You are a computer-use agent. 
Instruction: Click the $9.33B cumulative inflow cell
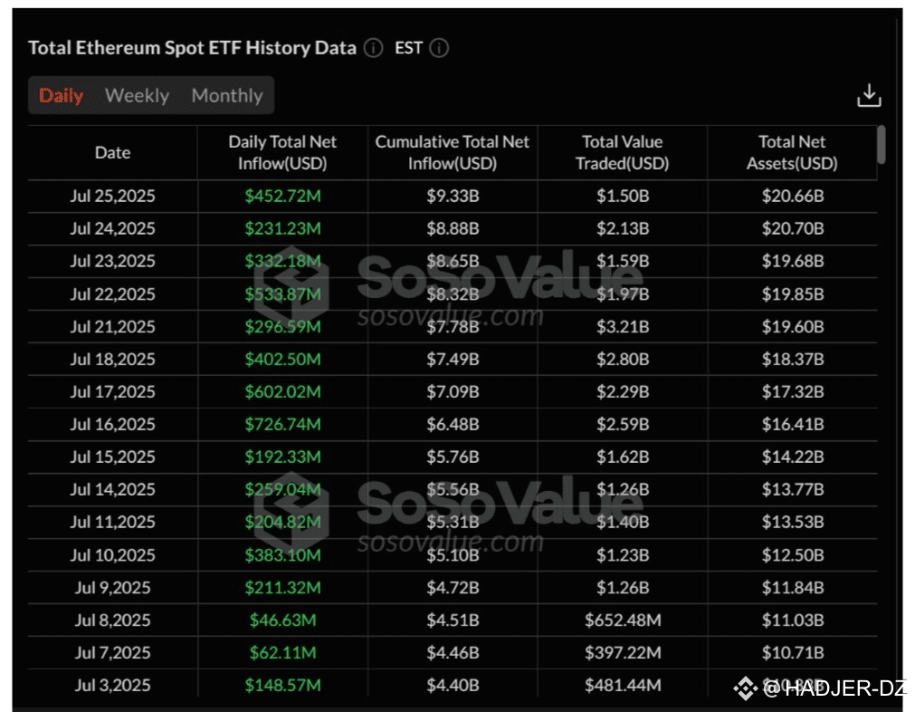click(x=453, y=197)
